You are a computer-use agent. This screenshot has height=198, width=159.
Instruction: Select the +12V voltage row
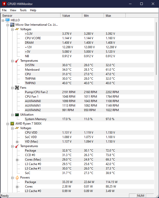point(89,47)
